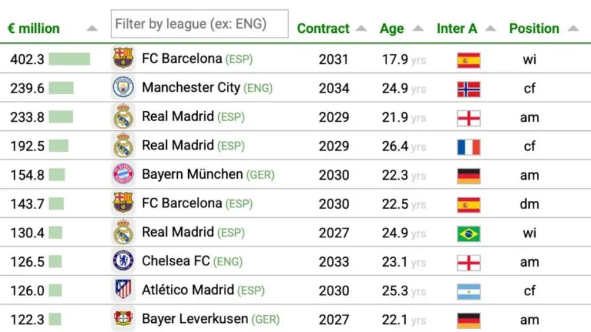
Task: Sort by € million using its arrow
Action: [92, 29]
